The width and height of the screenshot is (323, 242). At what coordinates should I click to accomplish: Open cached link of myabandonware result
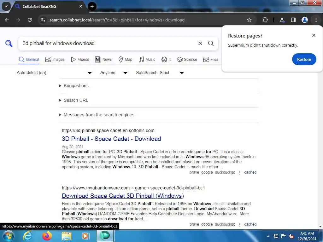(x=250, y=224)
